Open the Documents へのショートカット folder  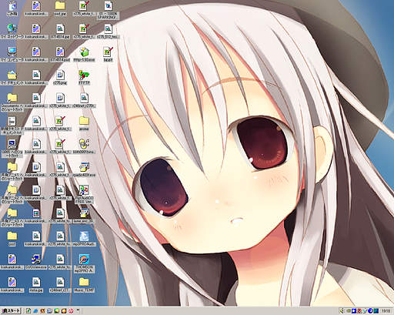click(12, 102)
